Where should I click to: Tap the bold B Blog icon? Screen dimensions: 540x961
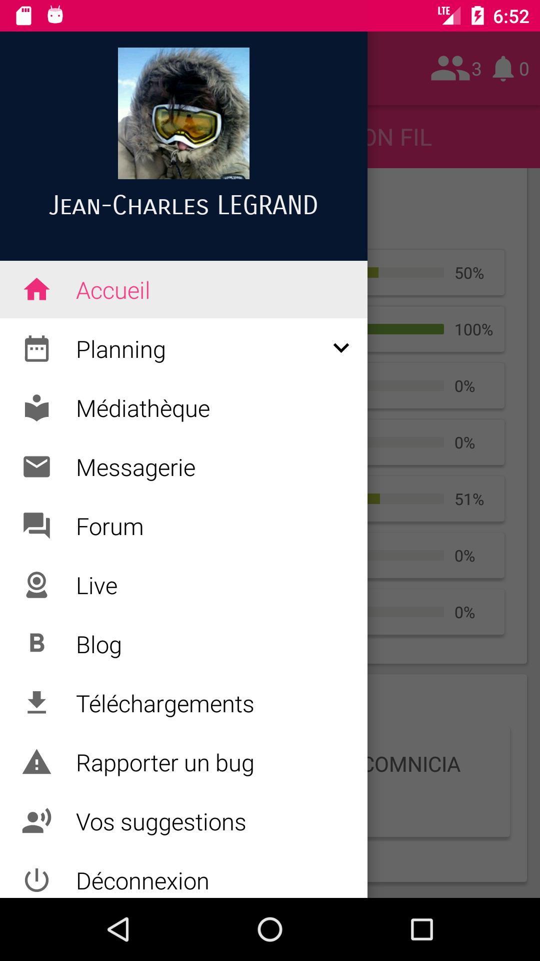click(x=37, y=643)
